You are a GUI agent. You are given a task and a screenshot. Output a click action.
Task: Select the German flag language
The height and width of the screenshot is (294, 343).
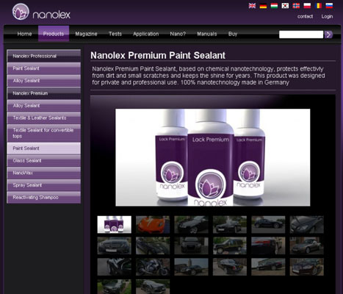point(263,6)
